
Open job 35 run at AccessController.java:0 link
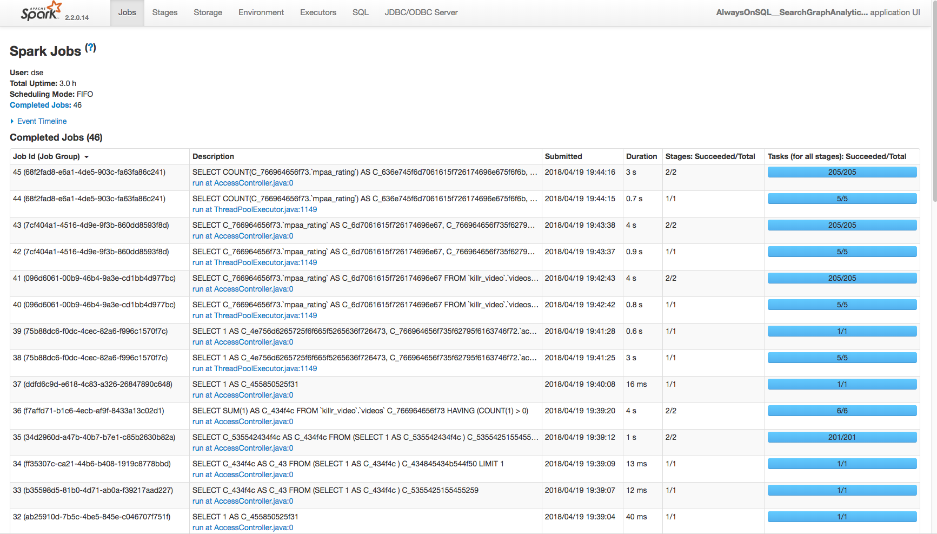243,448
